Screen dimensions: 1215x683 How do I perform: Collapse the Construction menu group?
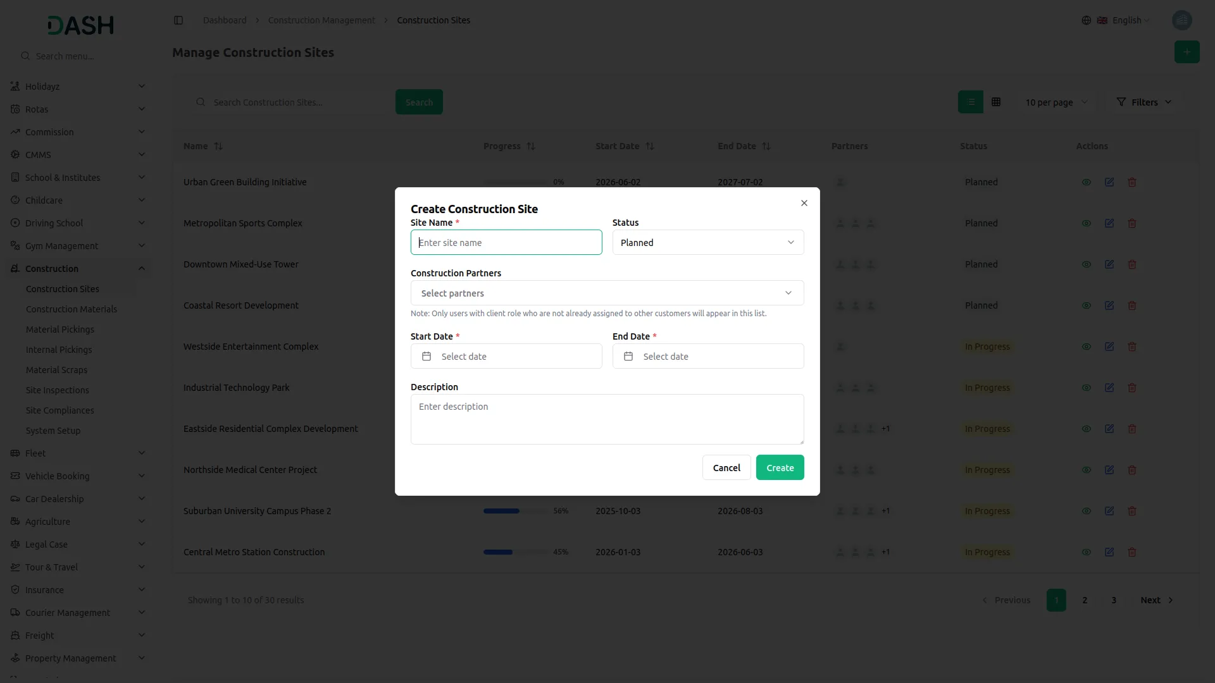(78, 268)
